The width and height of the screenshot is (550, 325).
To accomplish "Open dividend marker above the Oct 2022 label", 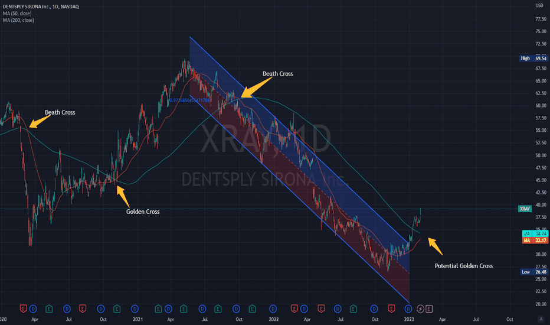I will point(374,309).
